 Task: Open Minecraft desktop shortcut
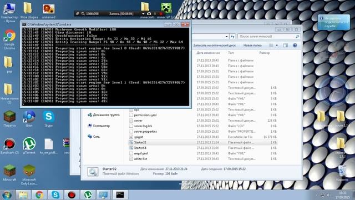[x=9, y=173]
